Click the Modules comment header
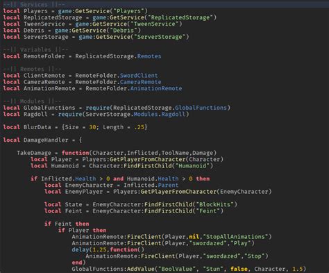 click(33, 101)
